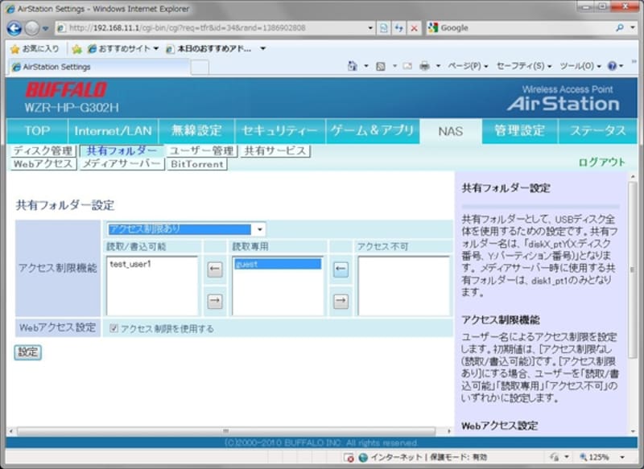The image size is (644, 469).
Task: Click the Stop loading icon
Action: pyautogui.click(x=413, y=27)
